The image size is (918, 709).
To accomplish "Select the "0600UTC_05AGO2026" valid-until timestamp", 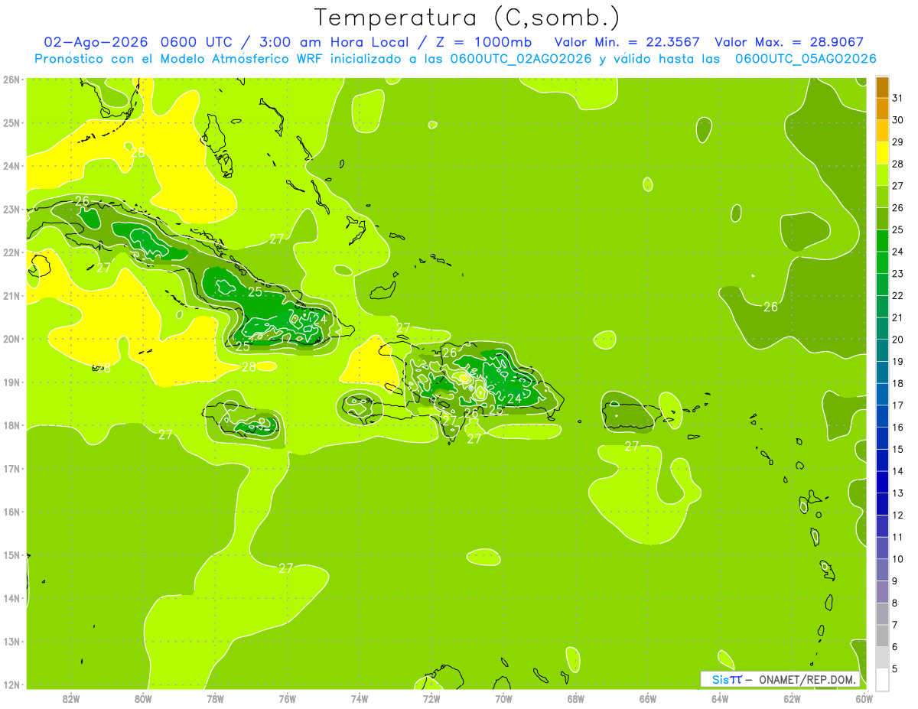I will [x=806, y=59].
